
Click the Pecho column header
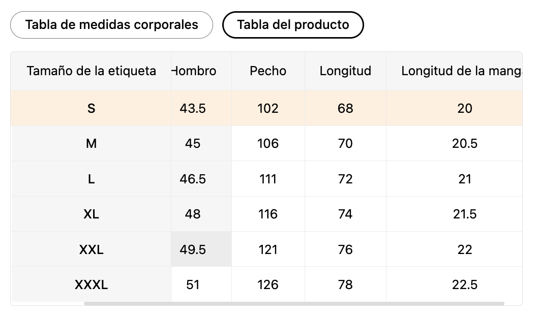[268, 71]
